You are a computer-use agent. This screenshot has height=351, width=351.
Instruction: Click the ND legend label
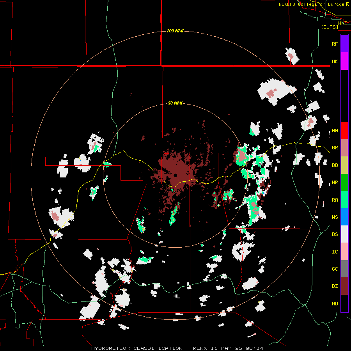pyautogui.click(x=335, y=304)
